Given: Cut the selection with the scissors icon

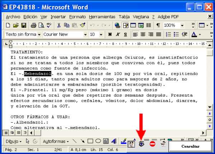Looking at the screenshot, I should (x=59, y=25).
